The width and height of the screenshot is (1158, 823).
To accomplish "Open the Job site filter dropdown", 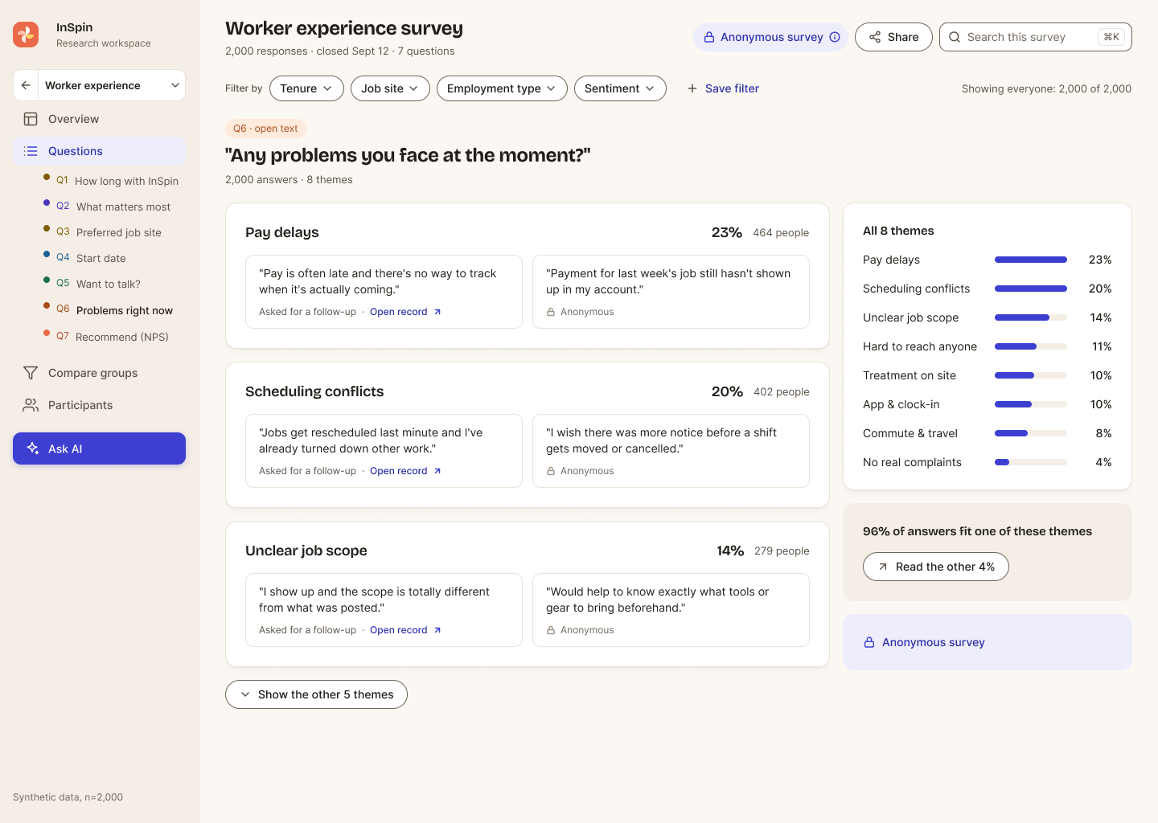I will pos(390,88).
